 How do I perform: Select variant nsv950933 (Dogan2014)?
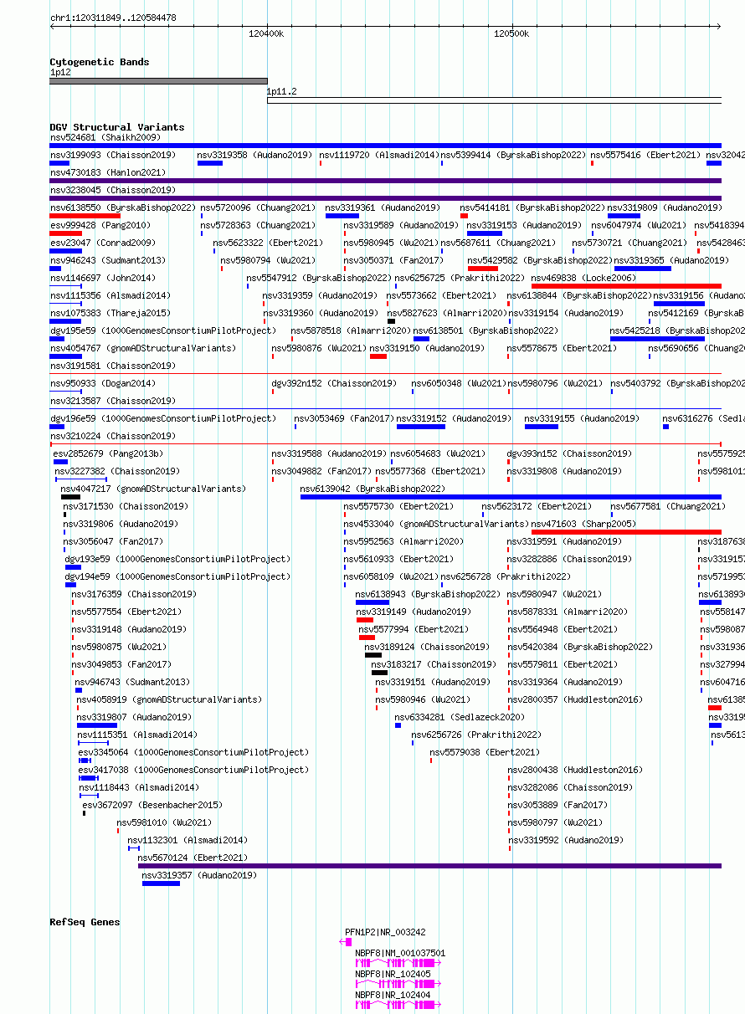point(103,383)
